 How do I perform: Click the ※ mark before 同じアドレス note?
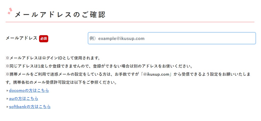[x=7, y=66]
